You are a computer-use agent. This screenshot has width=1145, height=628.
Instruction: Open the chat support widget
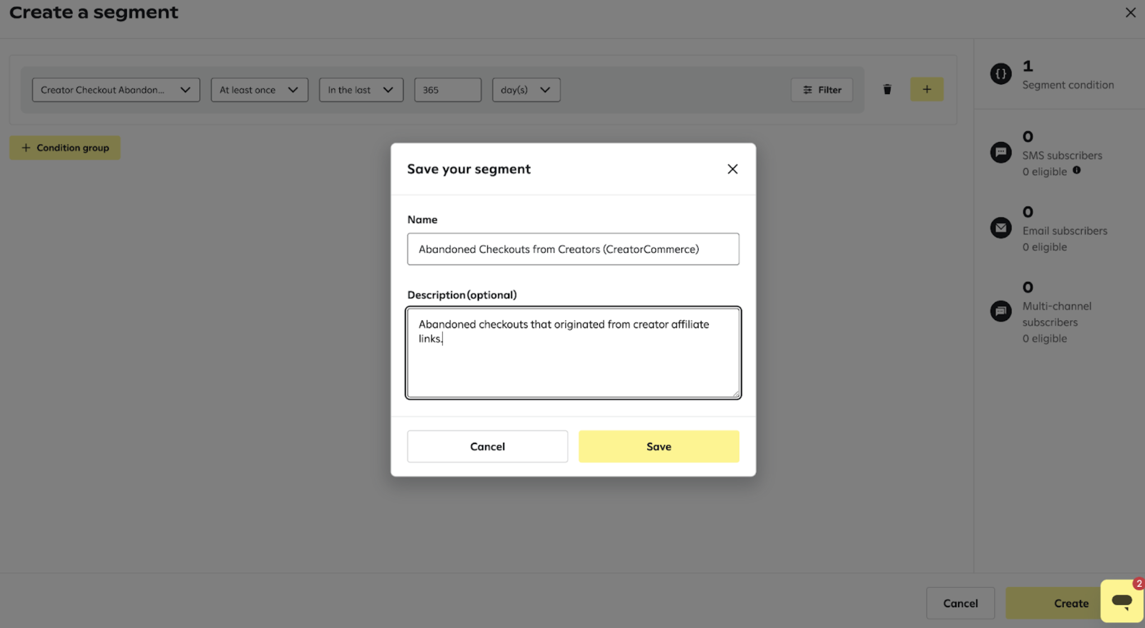point(1121,601)
